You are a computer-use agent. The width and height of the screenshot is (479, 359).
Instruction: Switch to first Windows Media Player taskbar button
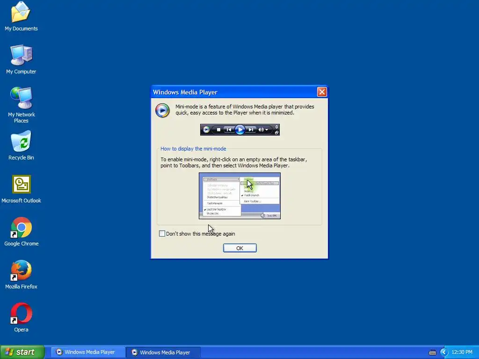coord(87,352)
